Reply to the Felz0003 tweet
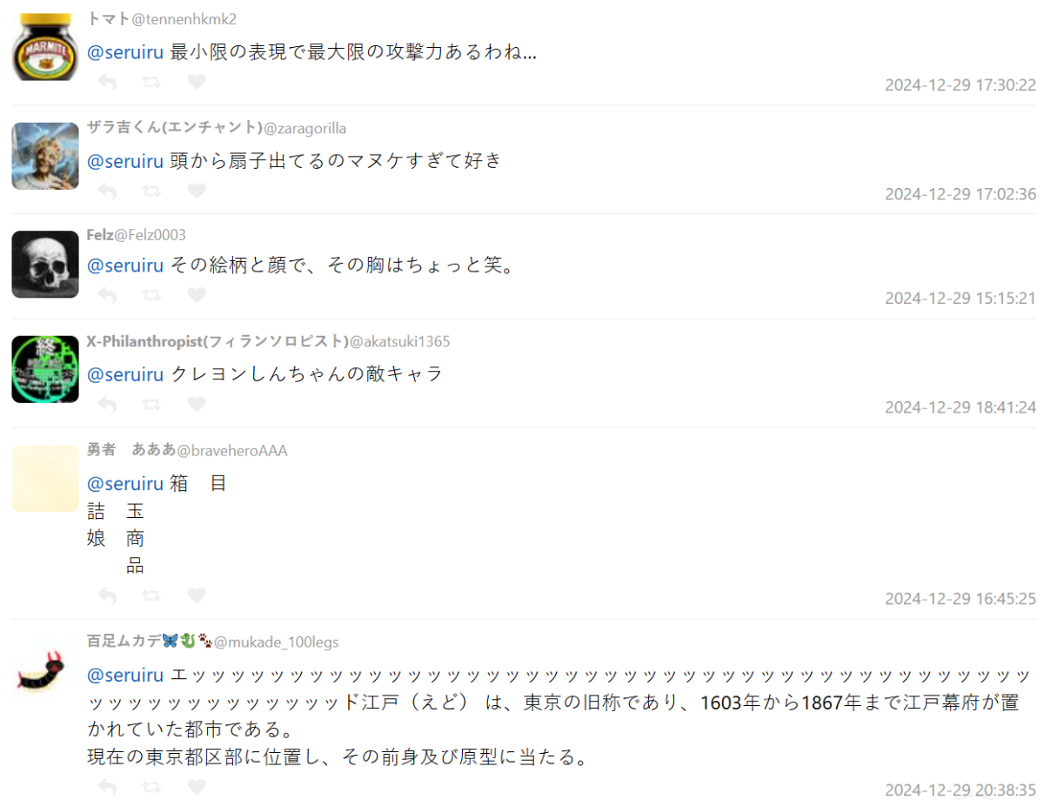1044x800 pixels. [x=107, y=296]
